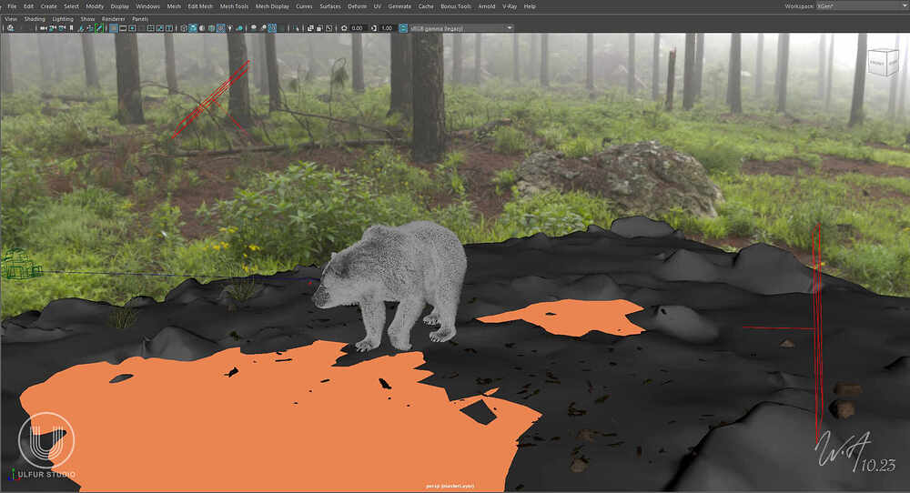
Task: Open the panel Shading menu
Action: tap(35, 19)
